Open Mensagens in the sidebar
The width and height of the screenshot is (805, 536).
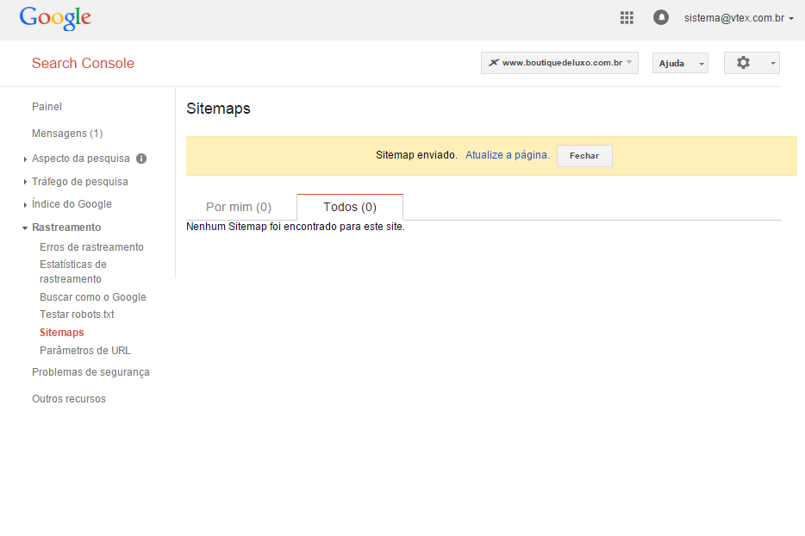click(66, 134)
